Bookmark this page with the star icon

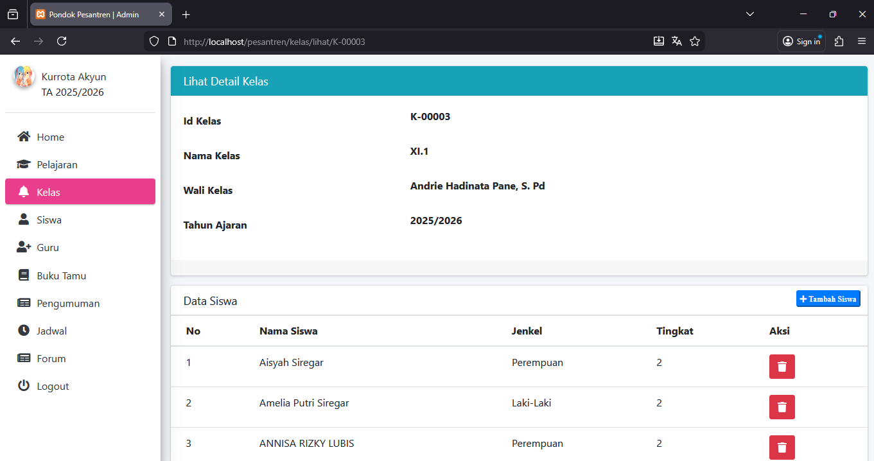coord(694,41)
